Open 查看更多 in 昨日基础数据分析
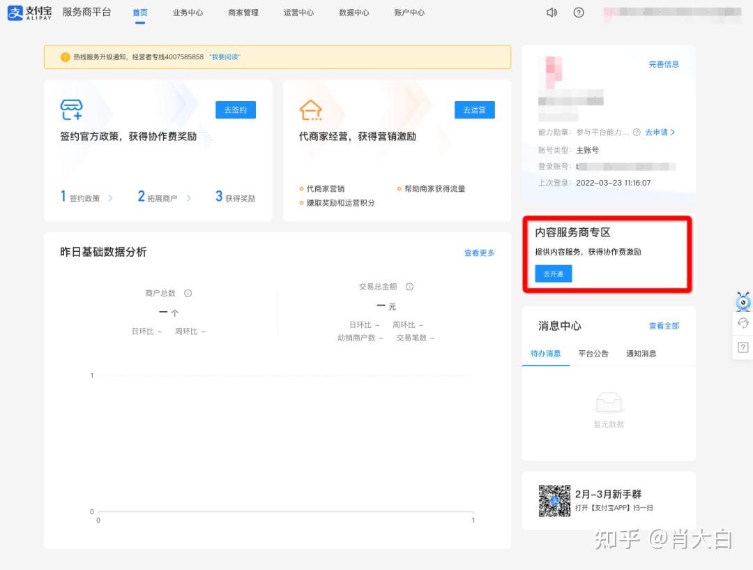The width and height of the screenshot is (753, 570). [479, 253]
